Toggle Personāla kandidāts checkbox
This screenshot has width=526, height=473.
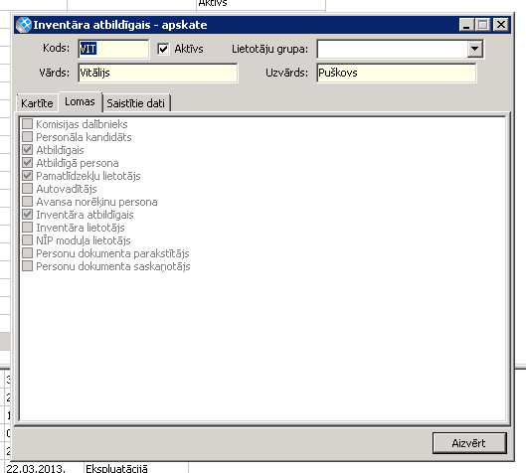(x=27, y=137)
